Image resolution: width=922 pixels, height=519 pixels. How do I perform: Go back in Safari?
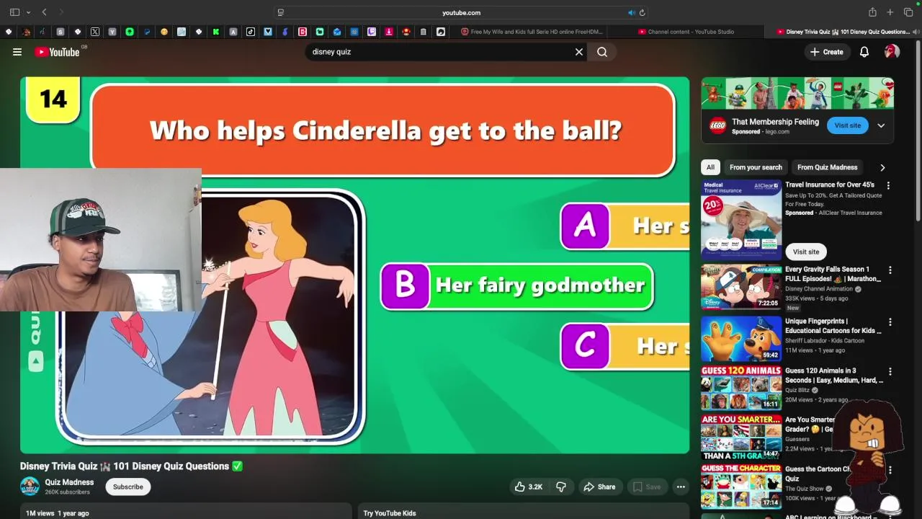coord(44,12)
